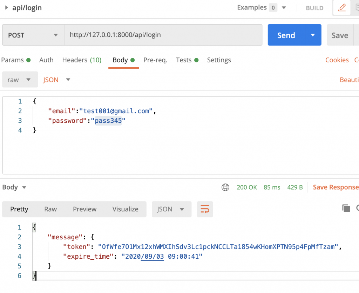359x293 pixels.
Task: Switch to the Raw response view
Action: point(50,209)
